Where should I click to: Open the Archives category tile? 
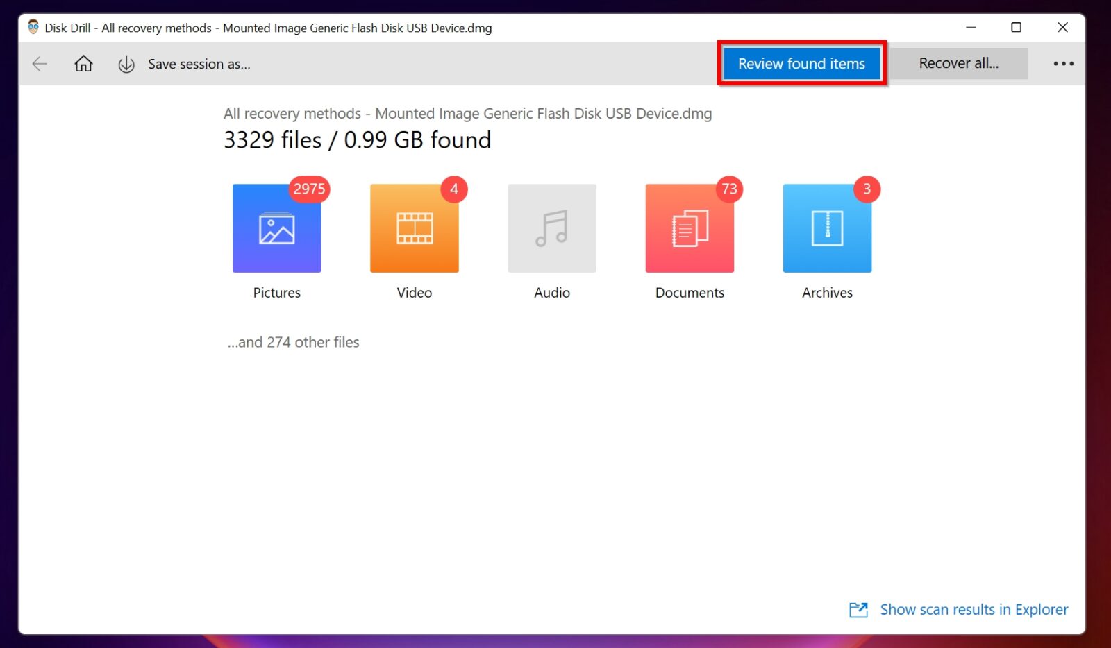pyautogui.click(x=826, y=228)
